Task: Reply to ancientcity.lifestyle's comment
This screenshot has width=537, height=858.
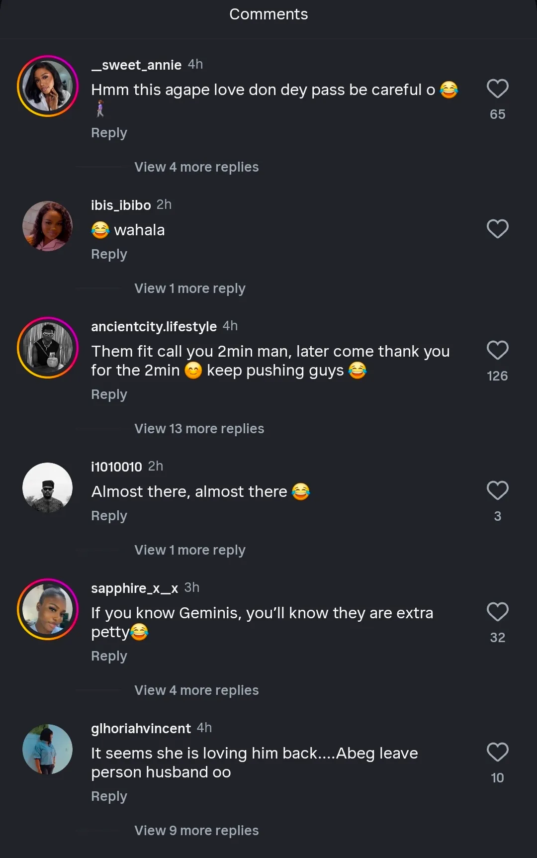Action: (x=109, y=395)
